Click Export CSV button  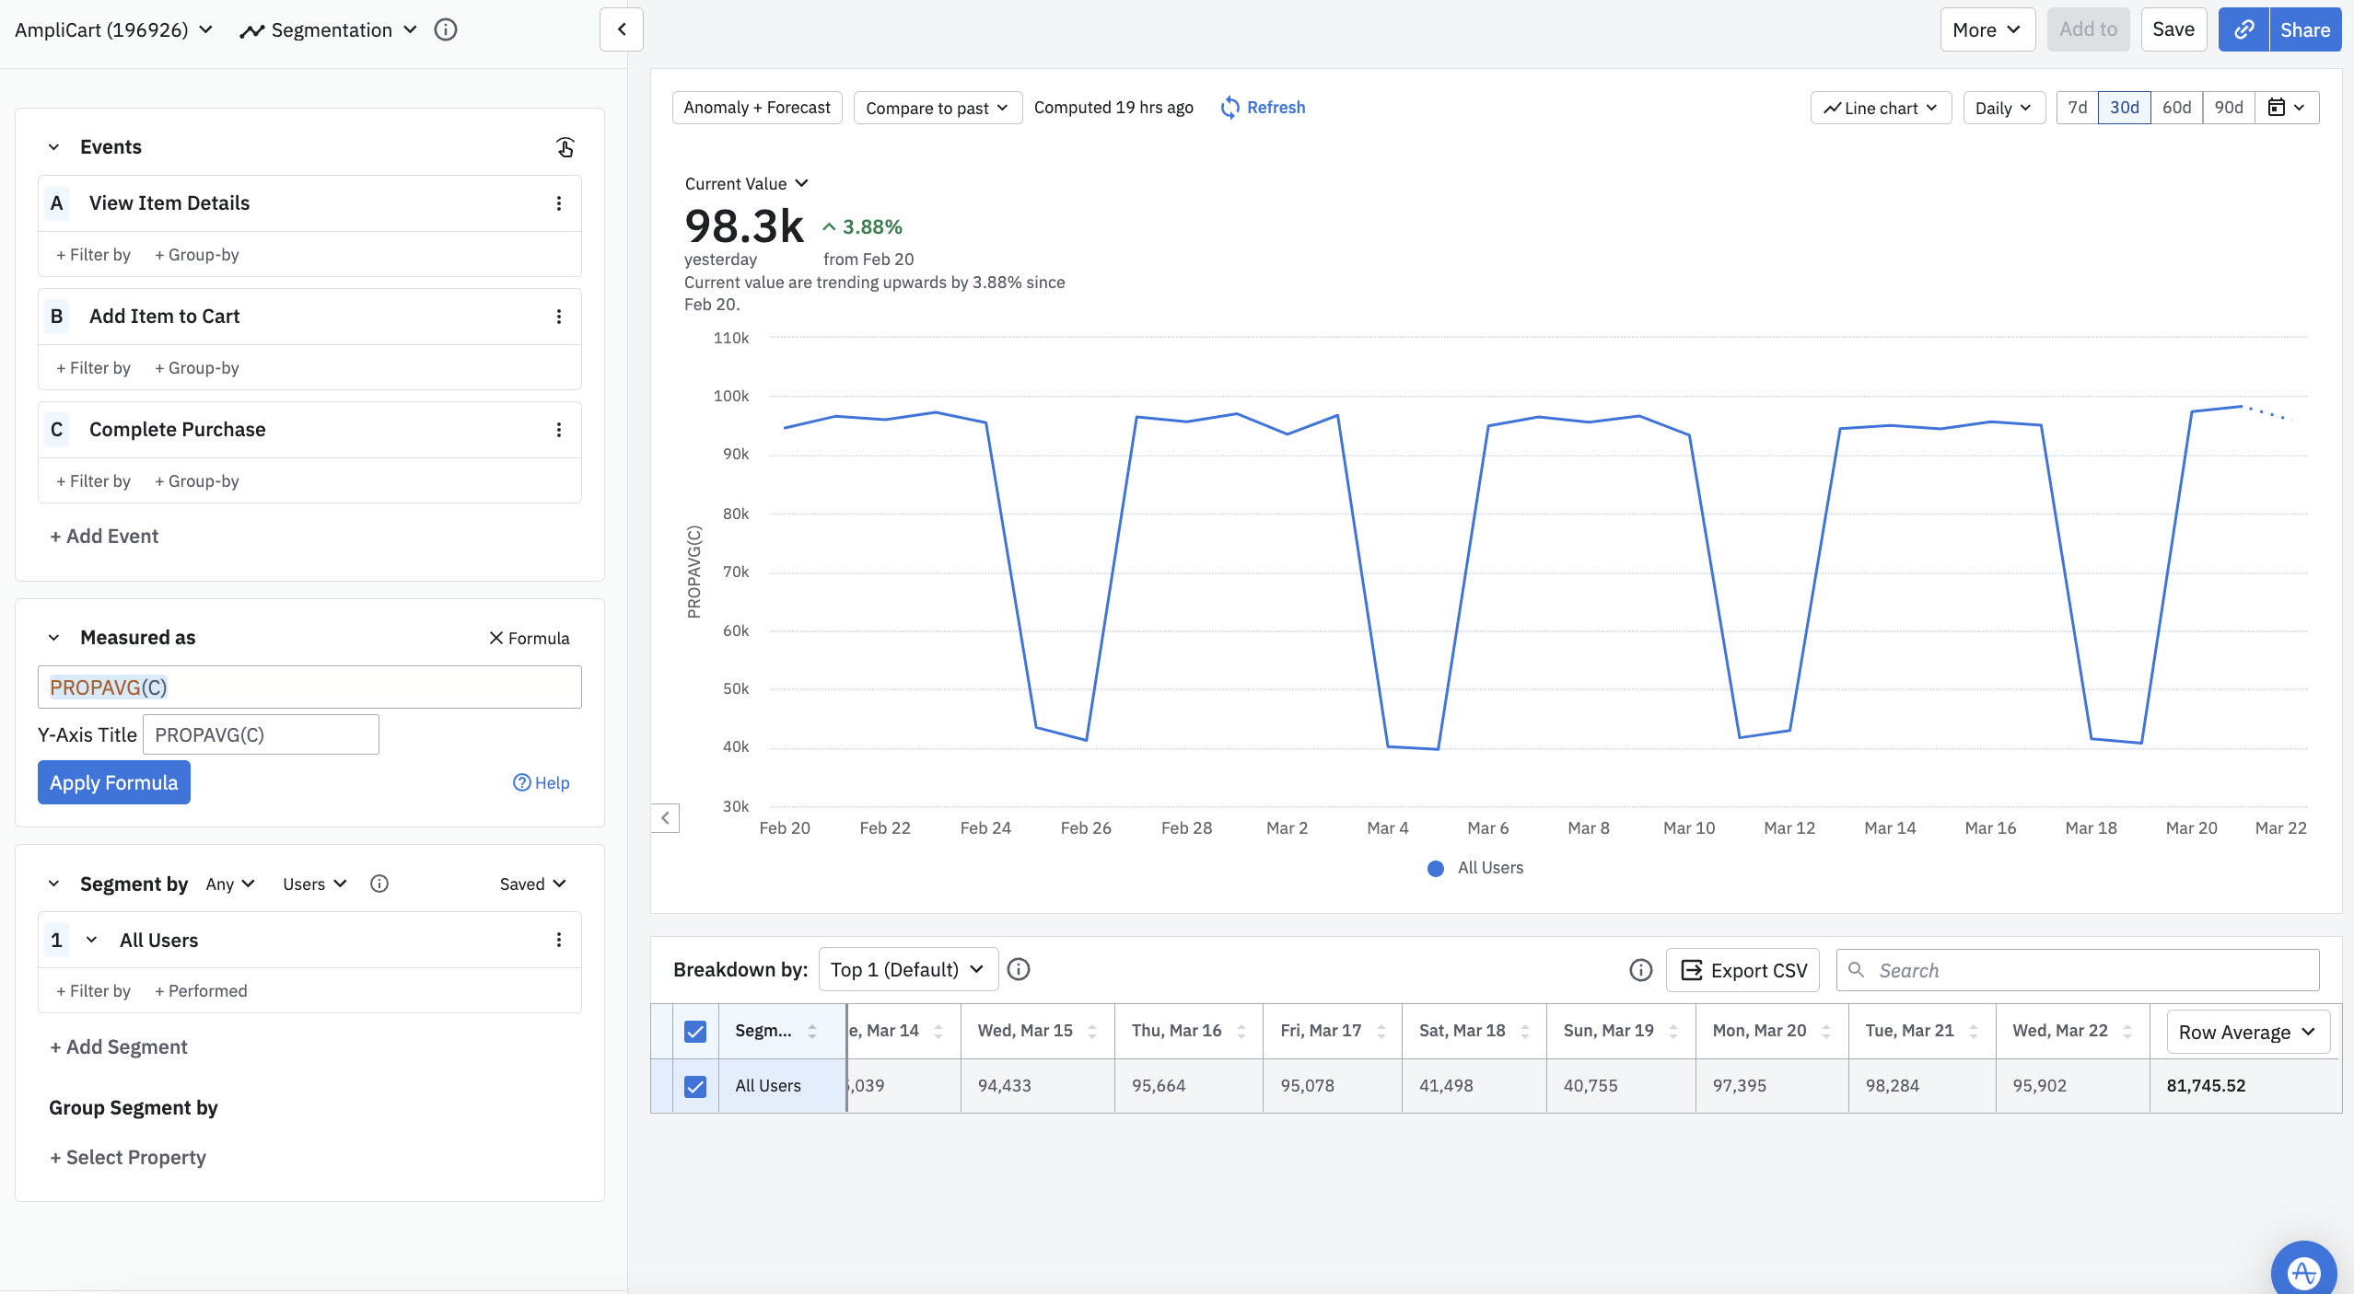[1742, 970]
